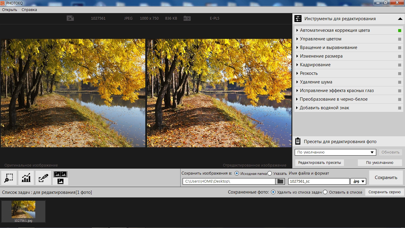Open the Открыть menu

click(x=9, y=9)
